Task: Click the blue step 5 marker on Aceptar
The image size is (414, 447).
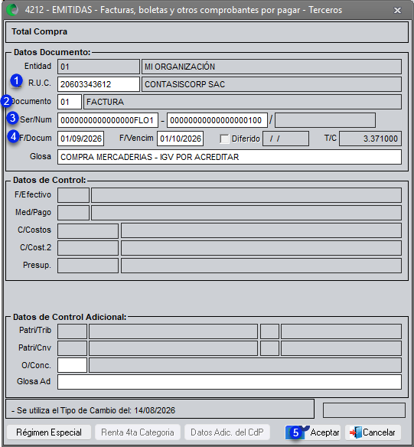Action: 295,432
